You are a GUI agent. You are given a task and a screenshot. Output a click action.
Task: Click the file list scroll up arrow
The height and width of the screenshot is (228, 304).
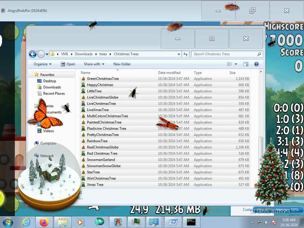[261, 72]
